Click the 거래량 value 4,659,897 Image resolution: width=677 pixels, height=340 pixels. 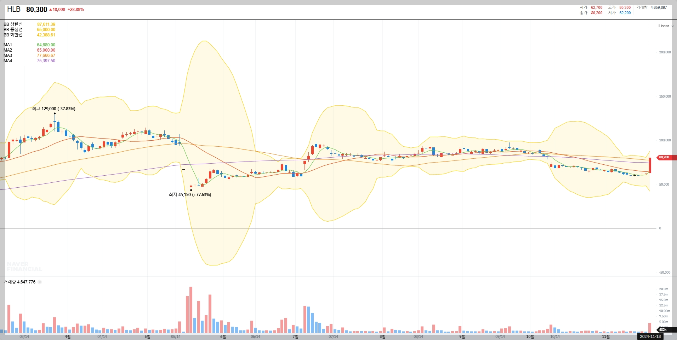(659, 7)
